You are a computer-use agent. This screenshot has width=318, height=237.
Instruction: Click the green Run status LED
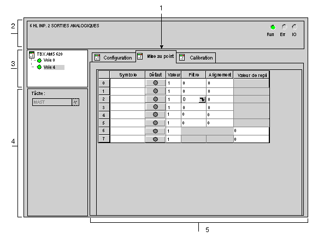point(273,27)
